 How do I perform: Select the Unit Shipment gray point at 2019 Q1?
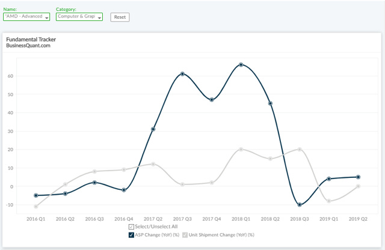tap(328, 201)
